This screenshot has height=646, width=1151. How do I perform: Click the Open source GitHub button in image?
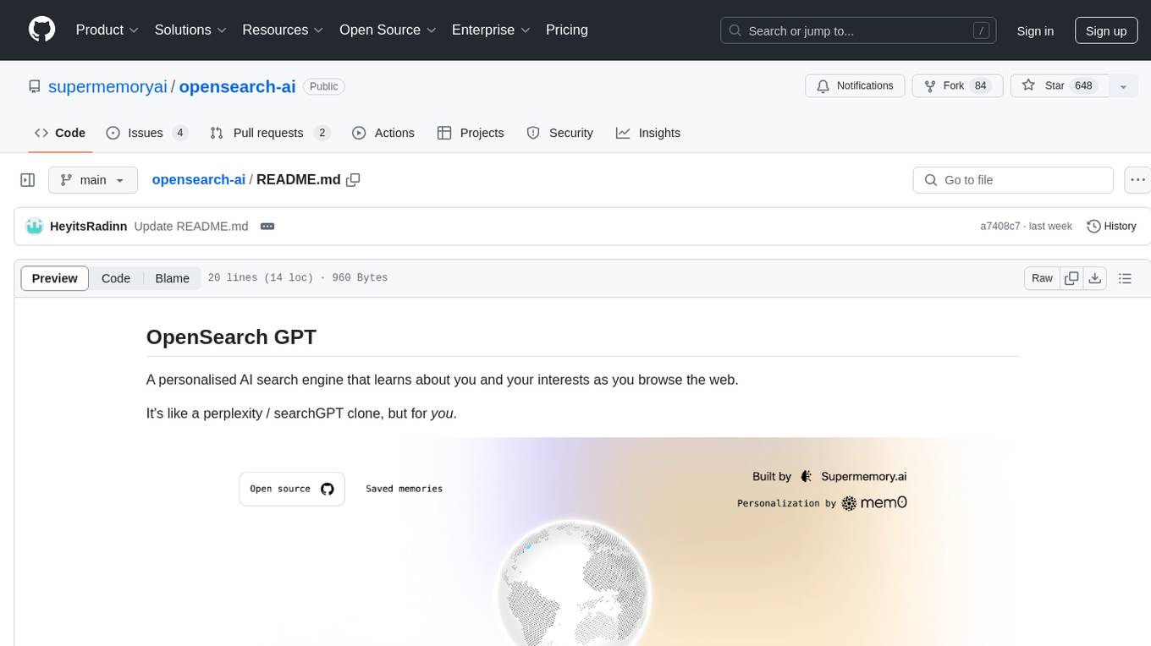click(x=292, y=489)
